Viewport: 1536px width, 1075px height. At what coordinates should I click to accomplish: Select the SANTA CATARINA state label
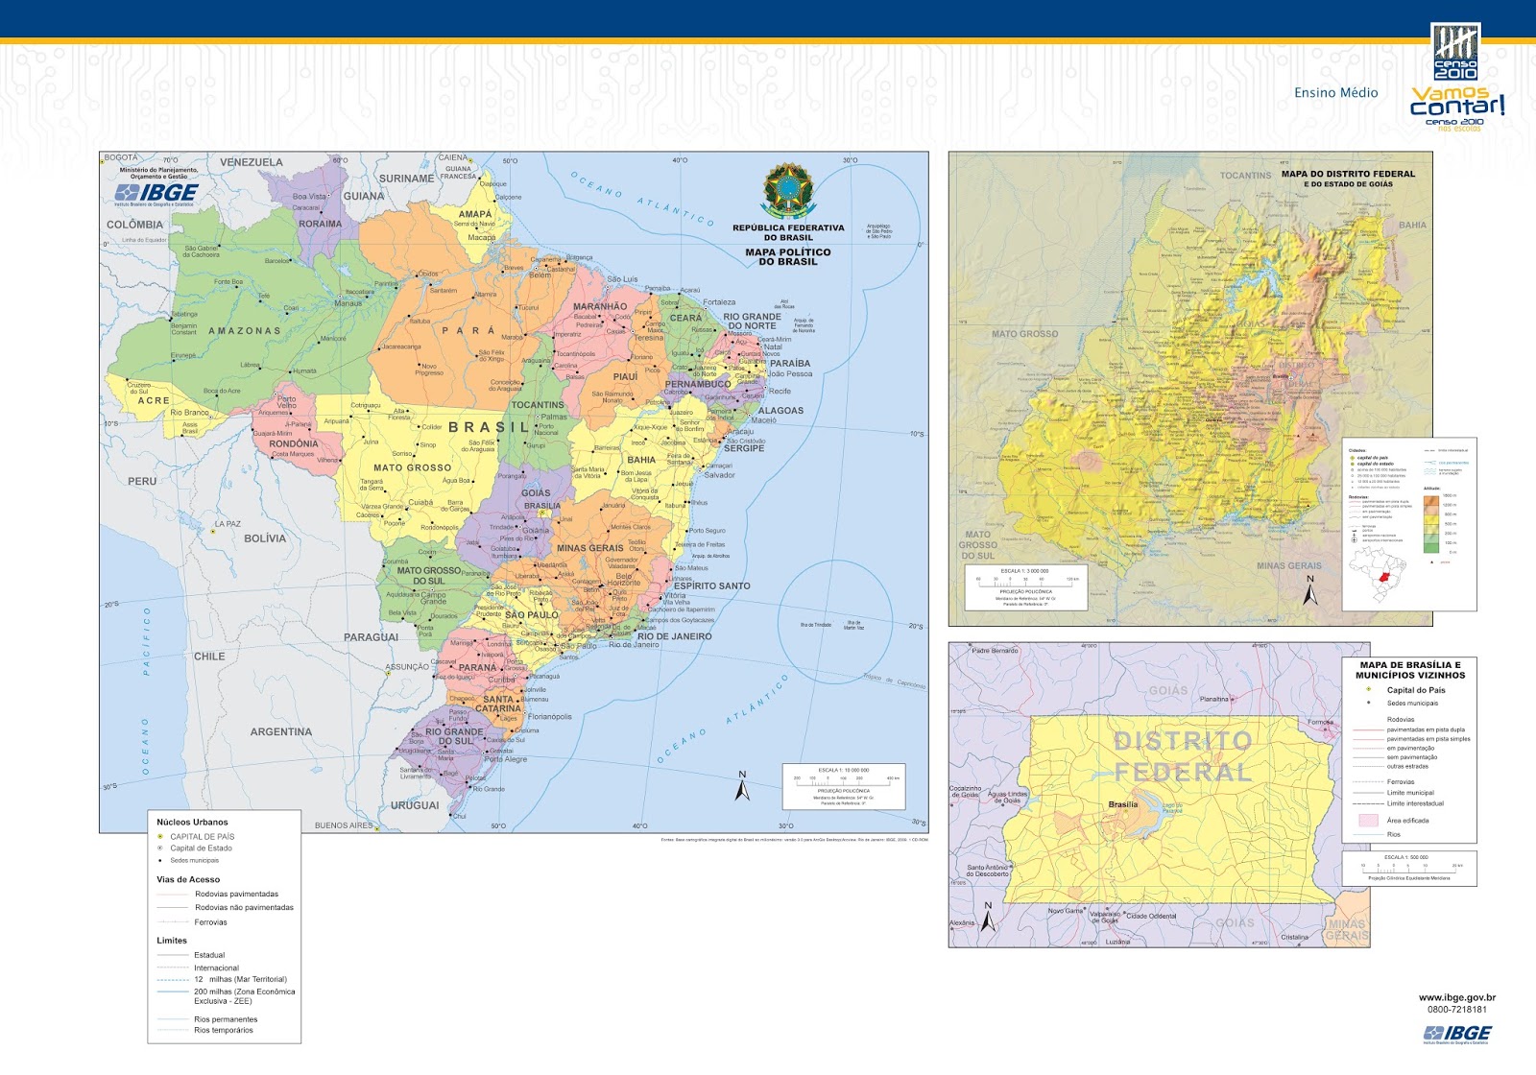(498, 704)
